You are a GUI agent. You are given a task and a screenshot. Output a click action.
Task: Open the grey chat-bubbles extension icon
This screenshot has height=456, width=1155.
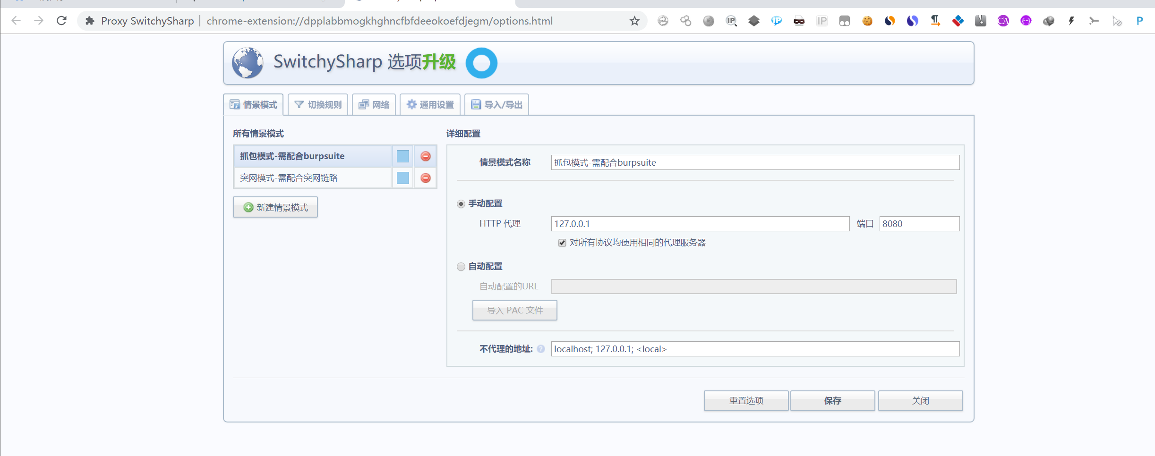[1049, 21]
